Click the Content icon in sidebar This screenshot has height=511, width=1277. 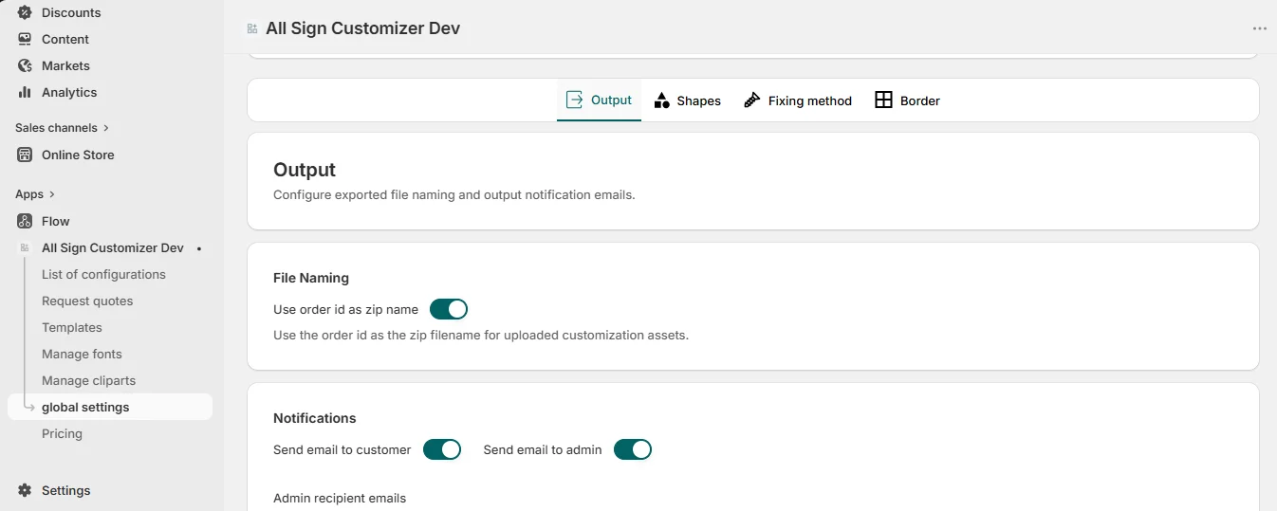coord(25,39)
